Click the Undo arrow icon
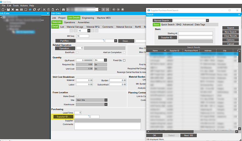 pos(57,9)
